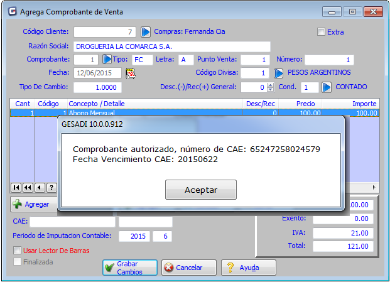Check the Finalizada checkbox
The width and height of the screenshot is (390, 282).
coord(18,262)
